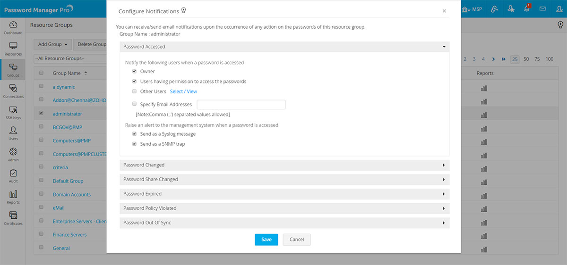Open the mail envelope icon in header
The image size is (567, 265).
[x=542, y=9]
